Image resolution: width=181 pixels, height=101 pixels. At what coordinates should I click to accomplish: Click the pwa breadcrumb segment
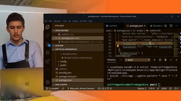tap(108, 31)
